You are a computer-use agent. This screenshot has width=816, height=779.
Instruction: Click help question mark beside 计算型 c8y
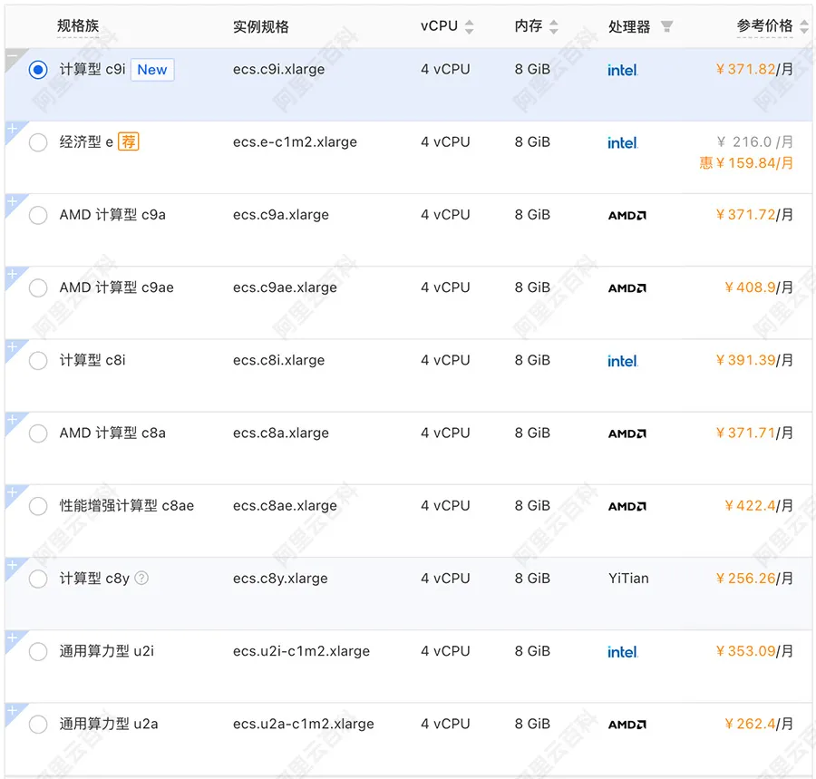[141, 578]
